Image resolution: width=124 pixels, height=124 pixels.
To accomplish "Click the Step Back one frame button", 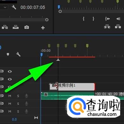I will pos(118,19).
